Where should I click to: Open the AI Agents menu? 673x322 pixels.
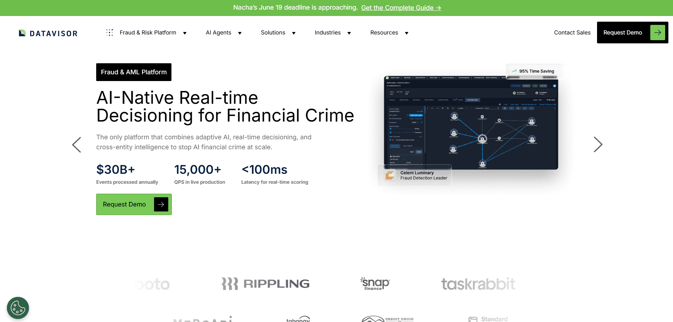pyautogui.click(x=219, y=33)
